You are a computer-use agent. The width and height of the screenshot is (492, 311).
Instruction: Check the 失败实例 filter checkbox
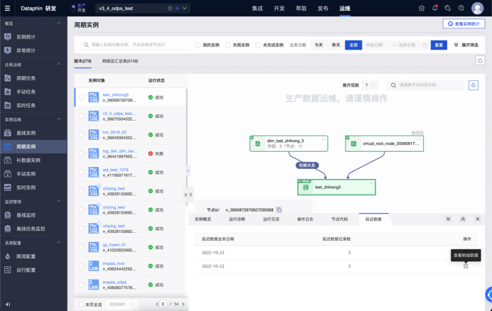(x=228, y=45)
